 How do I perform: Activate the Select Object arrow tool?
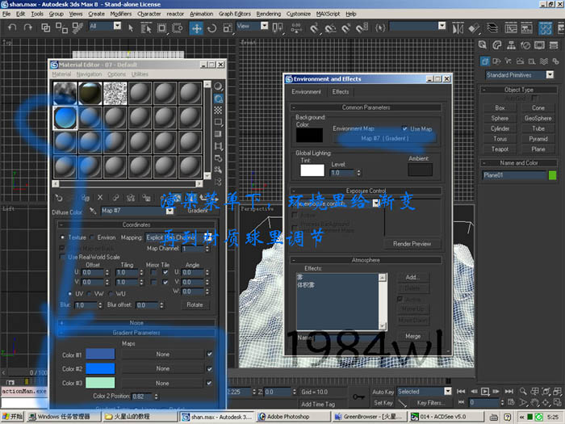131,28
